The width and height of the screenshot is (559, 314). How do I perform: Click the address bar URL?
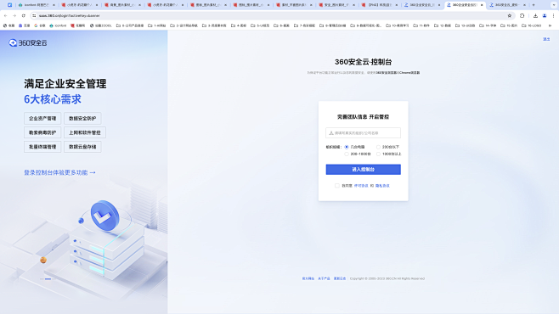click(x=70, y=15)
